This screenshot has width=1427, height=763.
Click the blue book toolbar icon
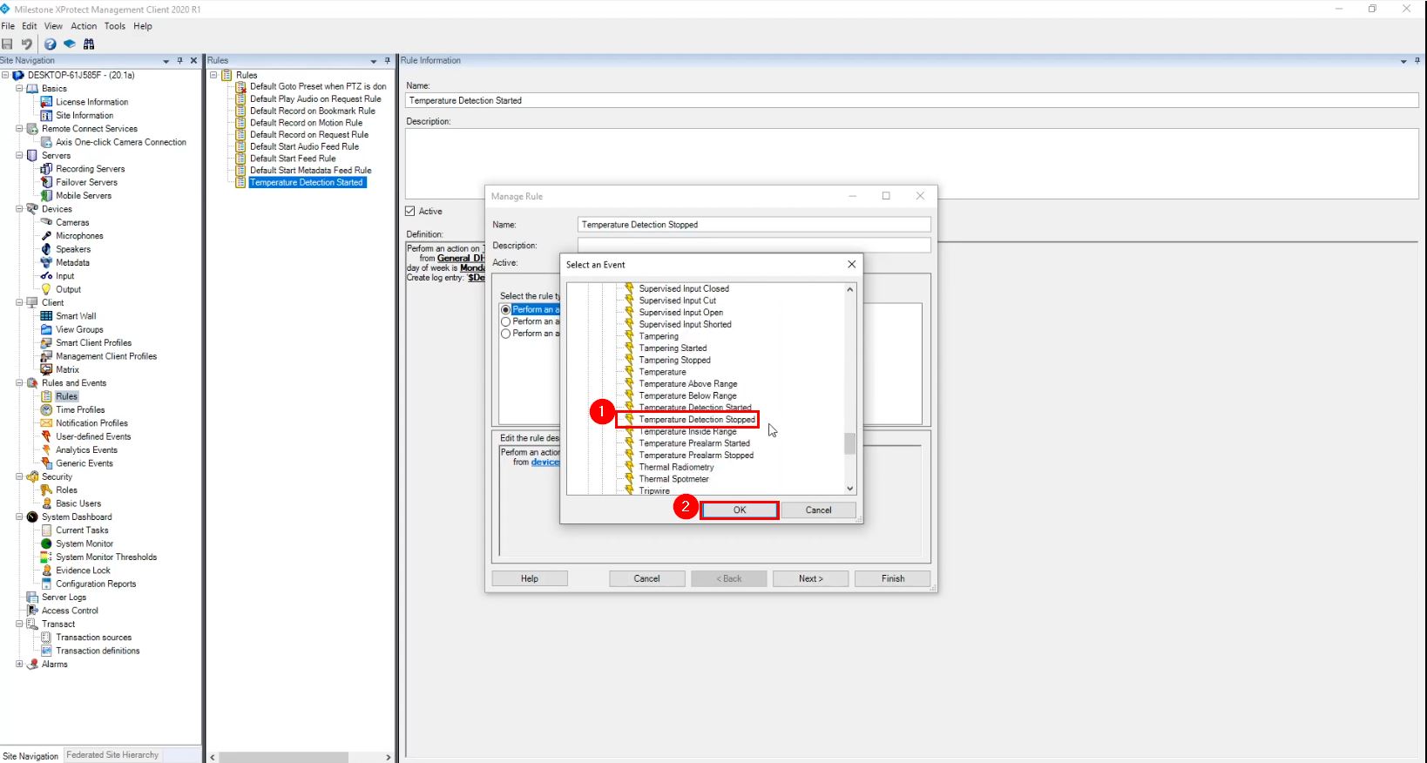click(70, 44)
